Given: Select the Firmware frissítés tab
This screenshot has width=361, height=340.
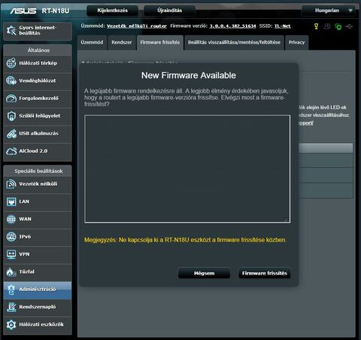Looking at the screenshot, I should pyautogui.click(x=160, y=42).
